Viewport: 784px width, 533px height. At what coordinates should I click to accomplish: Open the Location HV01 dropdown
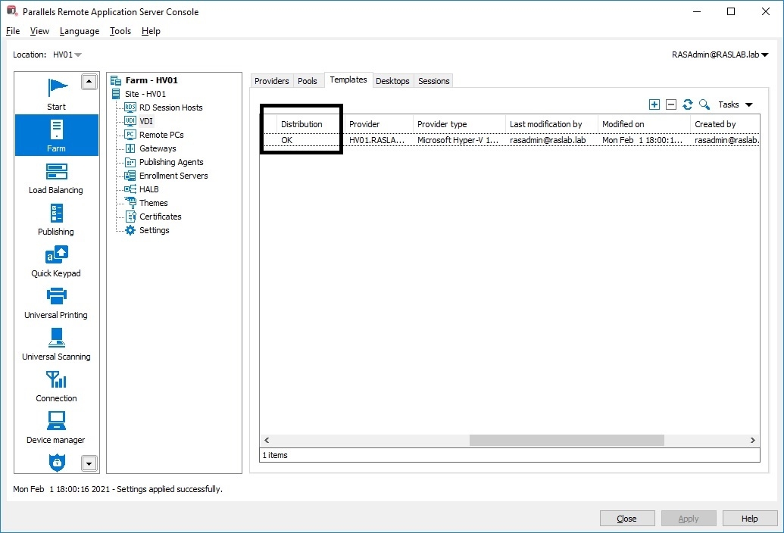[x=67, y=55]
